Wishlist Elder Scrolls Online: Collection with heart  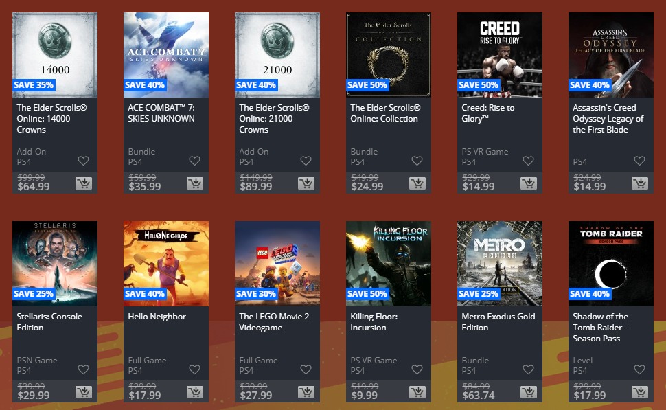click(x=417, y=161)
